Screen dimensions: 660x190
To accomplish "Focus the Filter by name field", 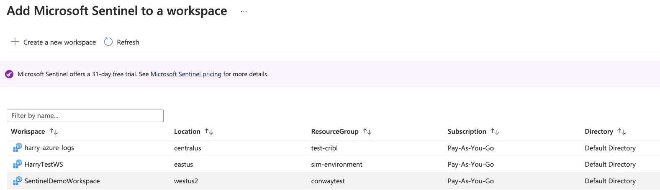I will click(x=85, y=116).
